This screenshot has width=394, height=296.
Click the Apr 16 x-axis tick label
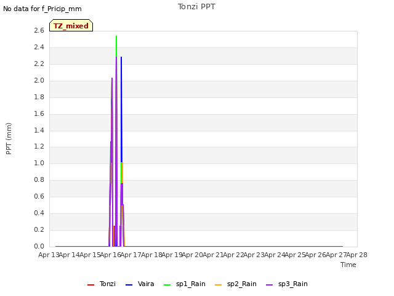pyautogui.click(x=111, y=255)
